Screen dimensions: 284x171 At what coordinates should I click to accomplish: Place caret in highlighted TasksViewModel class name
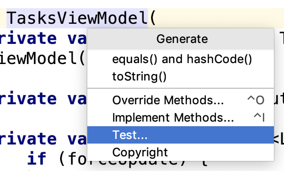pyautogui.click(x=77, y=18)
